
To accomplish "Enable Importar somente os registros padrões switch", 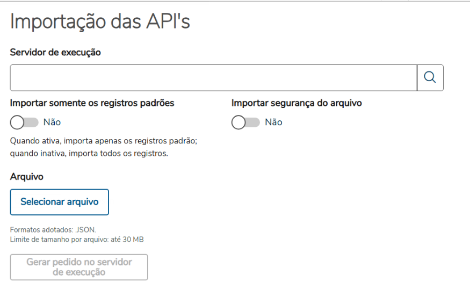I will [24, 122].
